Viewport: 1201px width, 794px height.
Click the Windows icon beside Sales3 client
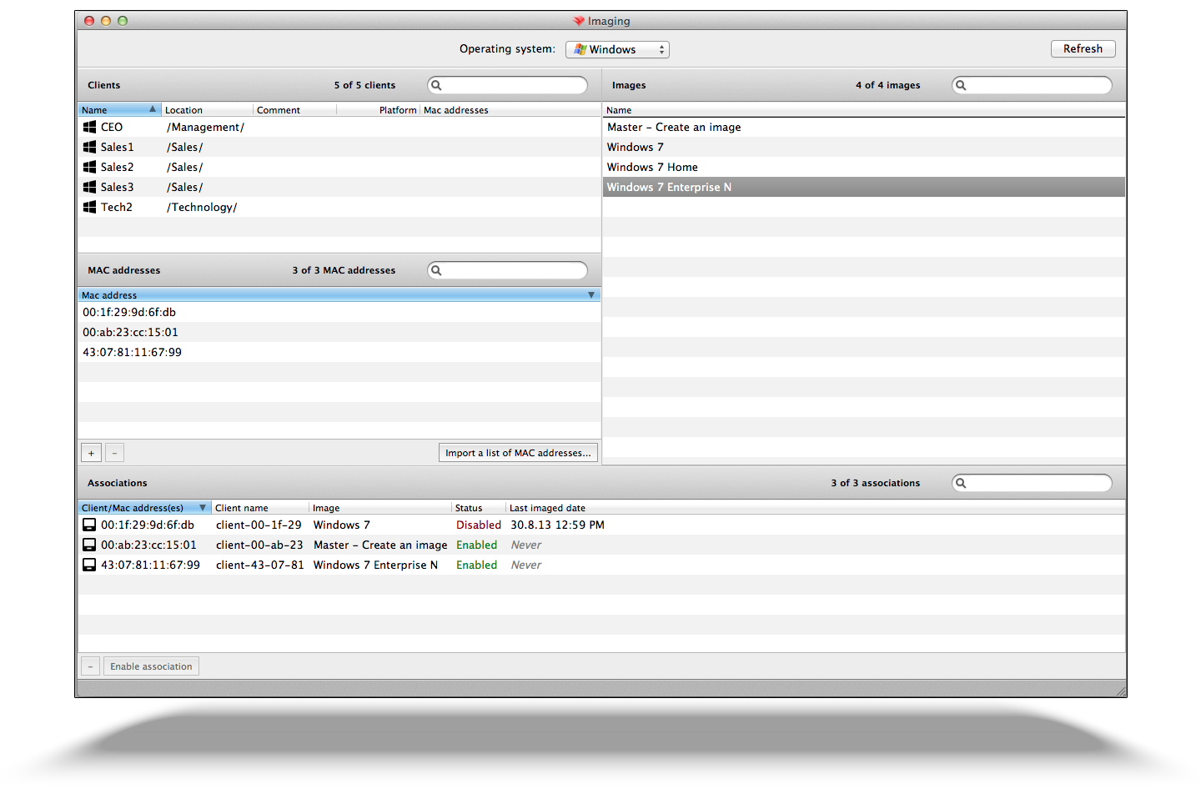[x=89, y=187]
